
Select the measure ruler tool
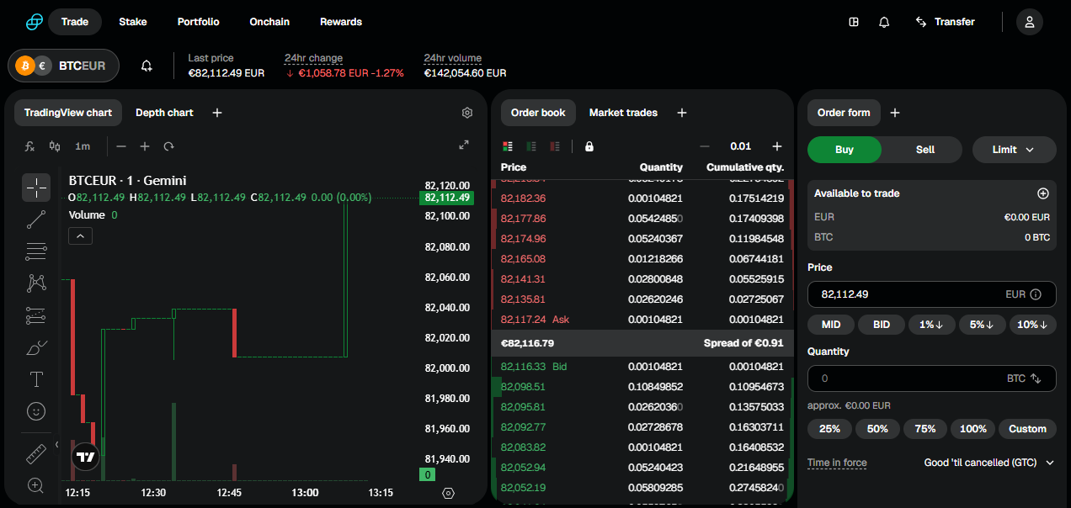click(35, 453)
